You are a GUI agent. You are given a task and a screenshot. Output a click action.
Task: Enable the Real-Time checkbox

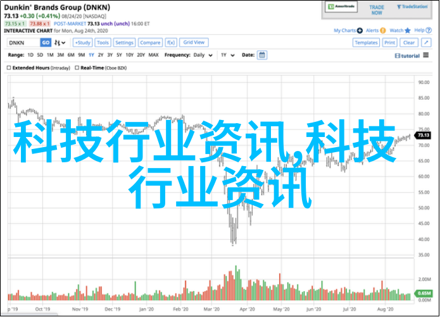(77, 68)
